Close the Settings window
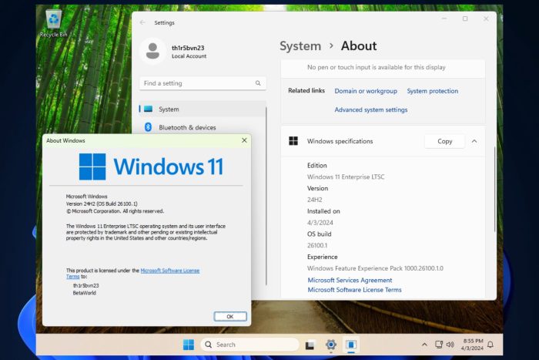Image resolution: width=539 pixels, height=360 pixels. pos(486,19)
